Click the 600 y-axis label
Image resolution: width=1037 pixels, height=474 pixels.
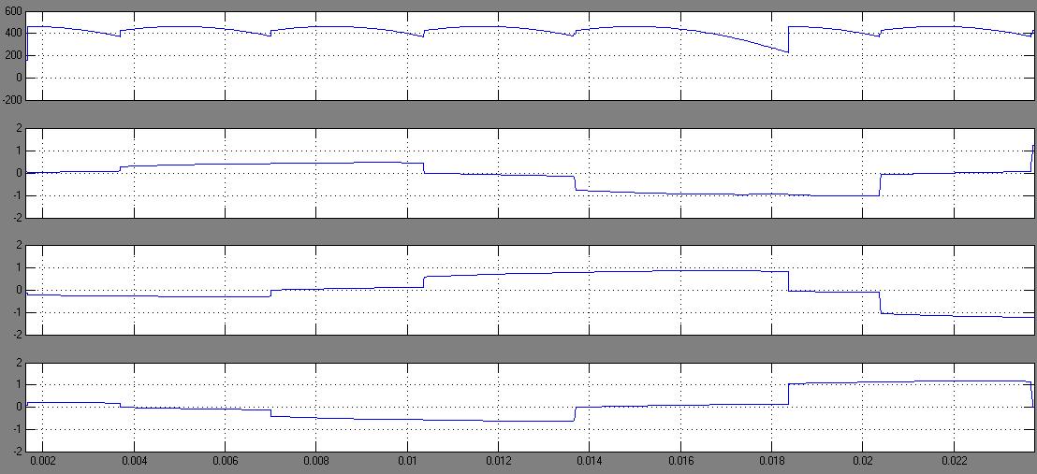14,12
